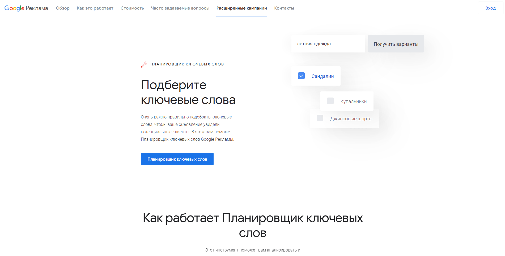Open the Как это работает page

click(x=95, y=8)
